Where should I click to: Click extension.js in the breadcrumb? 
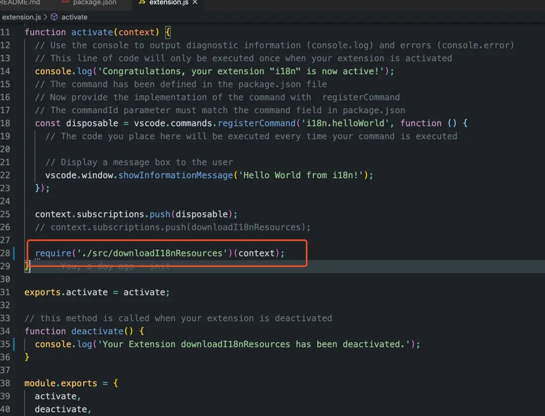click(21, 17)
